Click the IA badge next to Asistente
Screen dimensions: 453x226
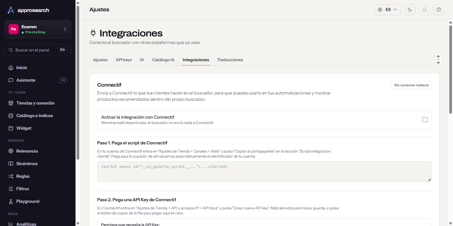[63, 80]
